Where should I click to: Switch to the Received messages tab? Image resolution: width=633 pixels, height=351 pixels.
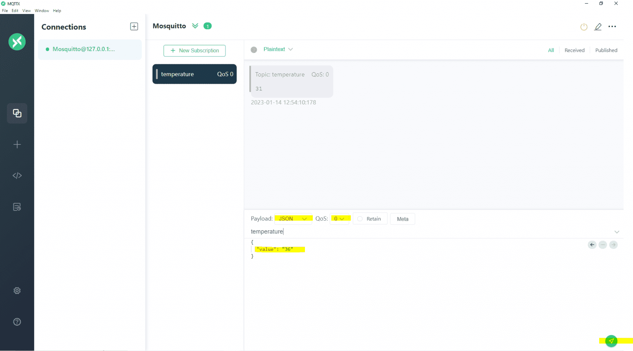click(x=574, y=50)
